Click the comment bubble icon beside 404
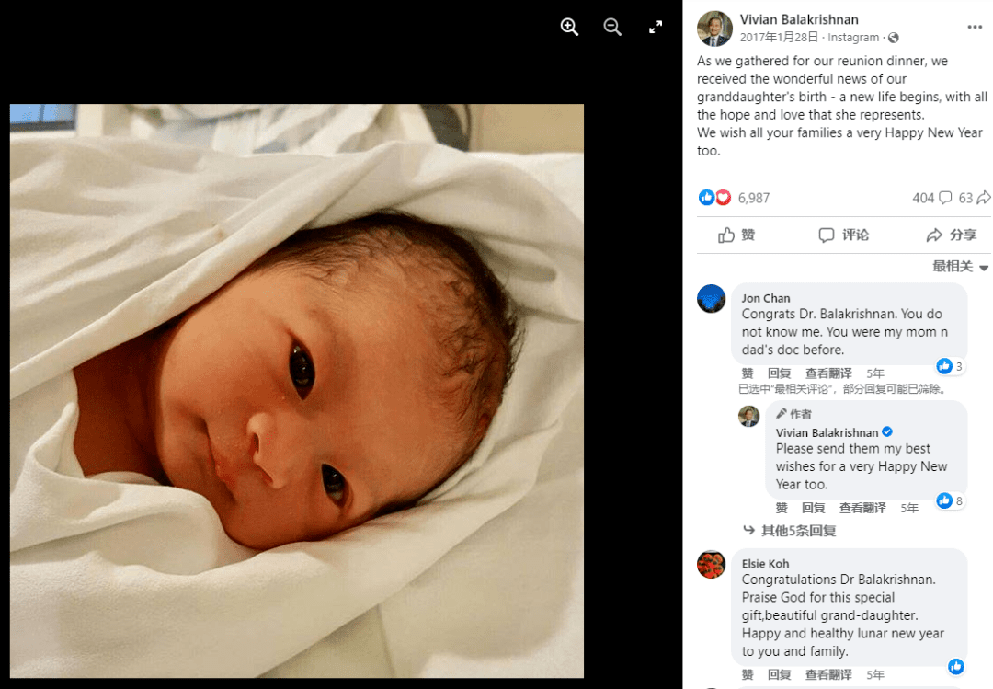Screen dimensions: 993x689 click(x=945, y=198)
